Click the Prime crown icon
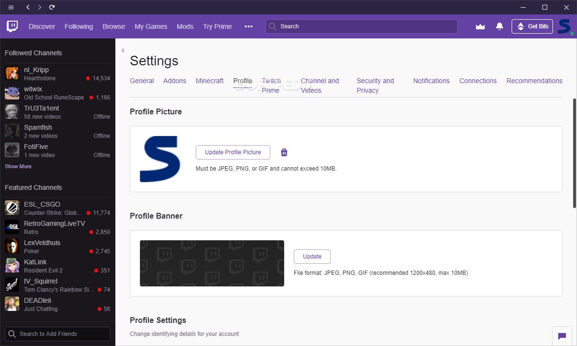The height and width of the screenshot is (346, 577). tap(480, 26)
